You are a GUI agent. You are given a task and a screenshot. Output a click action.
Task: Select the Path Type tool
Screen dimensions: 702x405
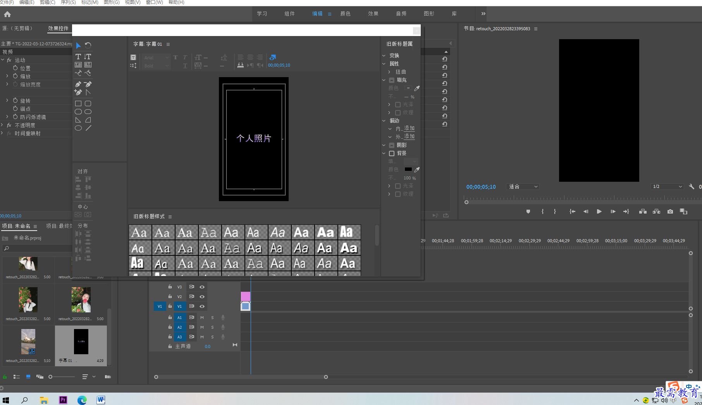click(x=78, y=73)
